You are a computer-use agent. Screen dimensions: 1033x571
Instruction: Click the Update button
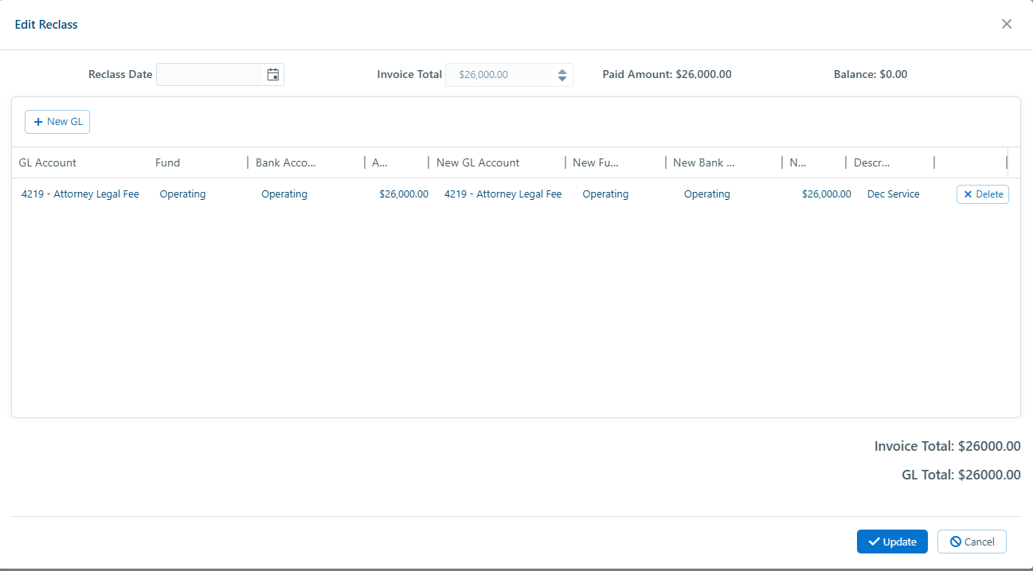pyautogui.click(x=892, y=542)
